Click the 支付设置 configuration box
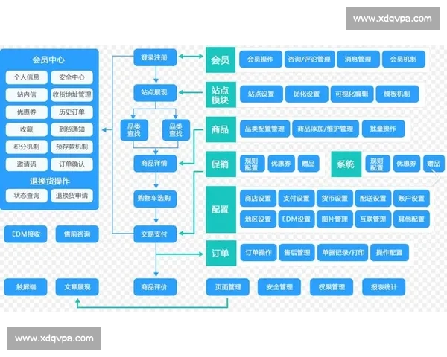 (x=296, y=199)
